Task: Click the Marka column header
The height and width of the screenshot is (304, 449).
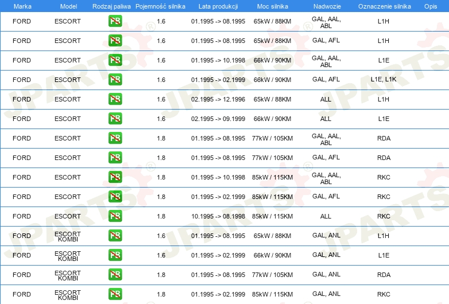Action: click(x=22, y=6)
